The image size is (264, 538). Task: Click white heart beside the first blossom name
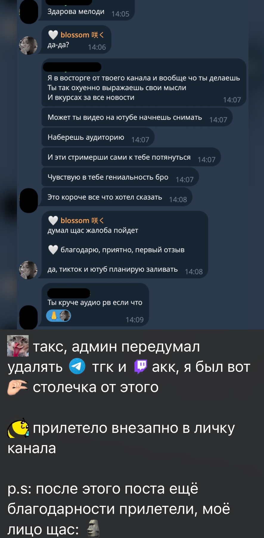pyautogui.click(x=53, y=35)
